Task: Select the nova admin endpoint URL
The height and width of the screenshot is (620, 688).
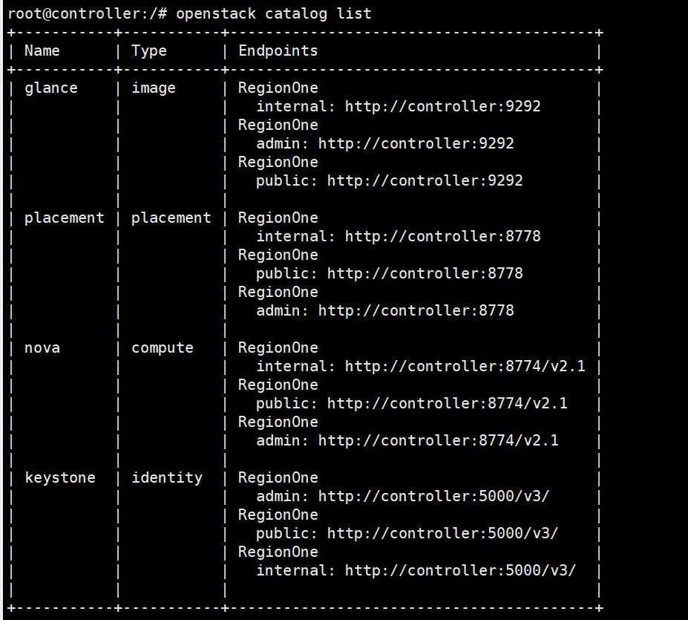Action: pyautogui.click(x=438, y=440)
